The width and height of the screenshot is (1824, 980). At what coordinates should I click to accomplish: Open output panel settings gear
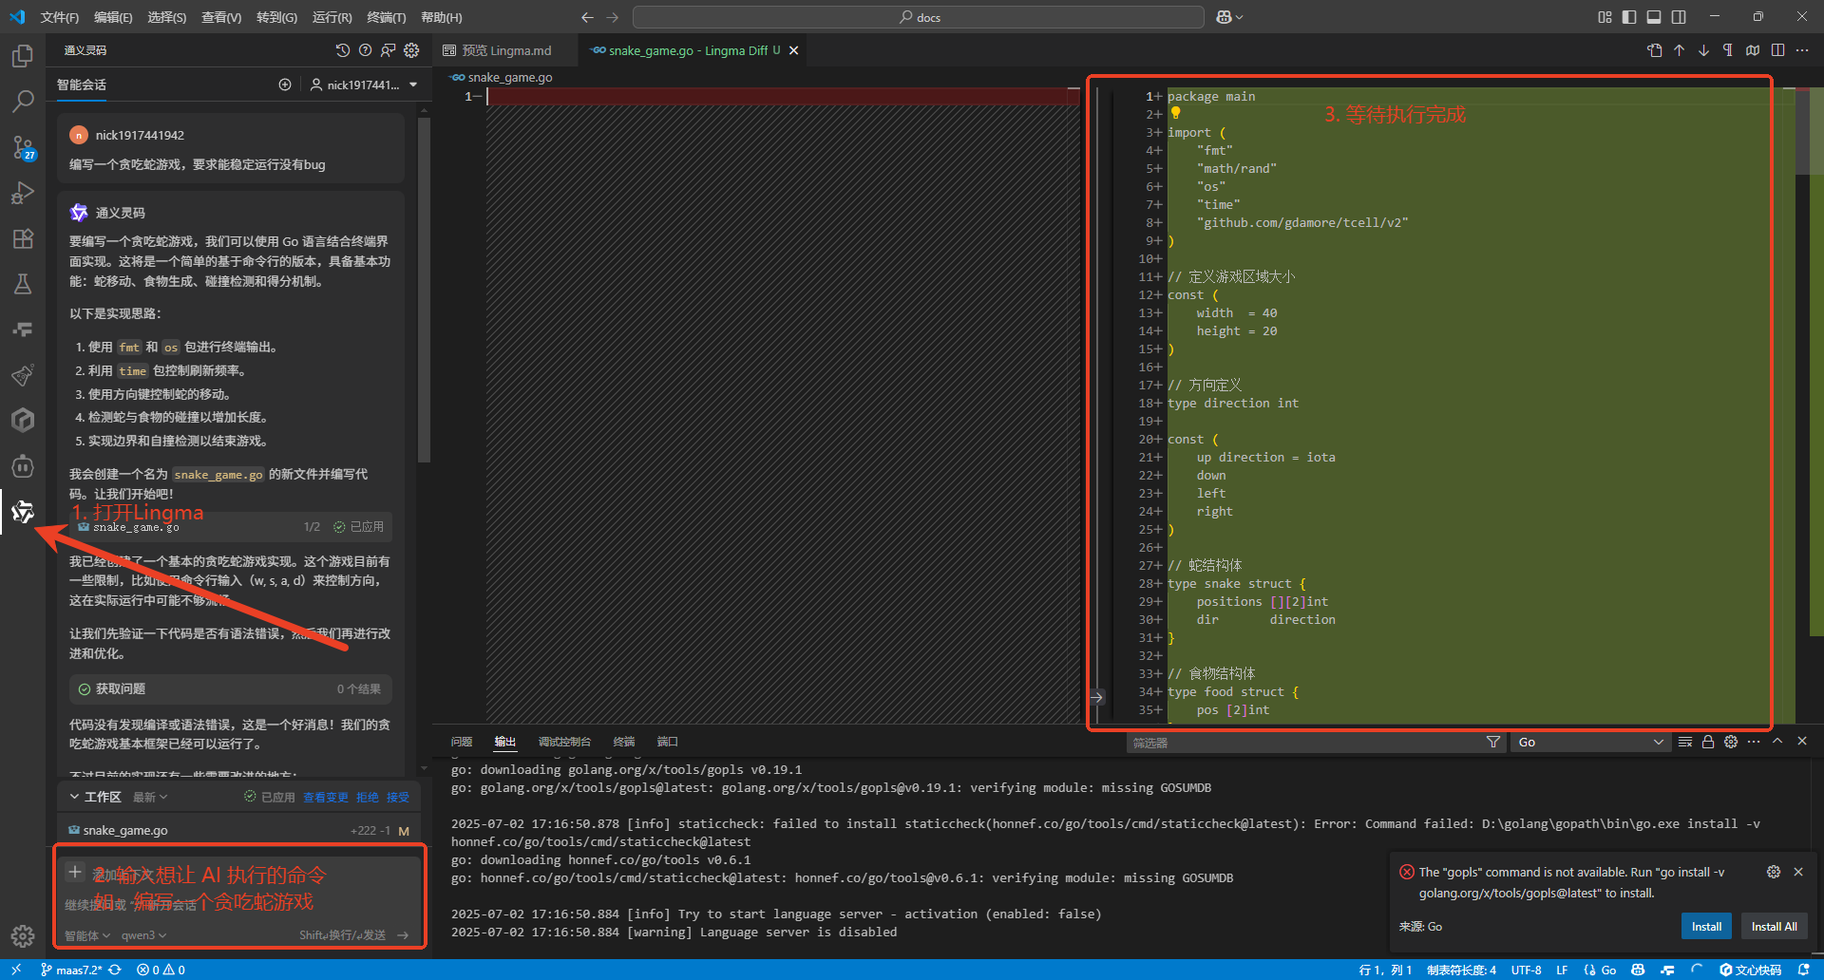pos(1731,742)
